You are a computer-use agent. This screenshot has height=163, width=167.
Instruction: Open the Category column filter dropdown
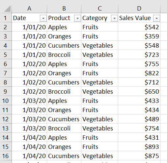114,18
